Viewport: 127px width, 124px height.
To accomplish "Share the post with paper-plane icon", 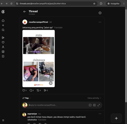I will (45, 90).
